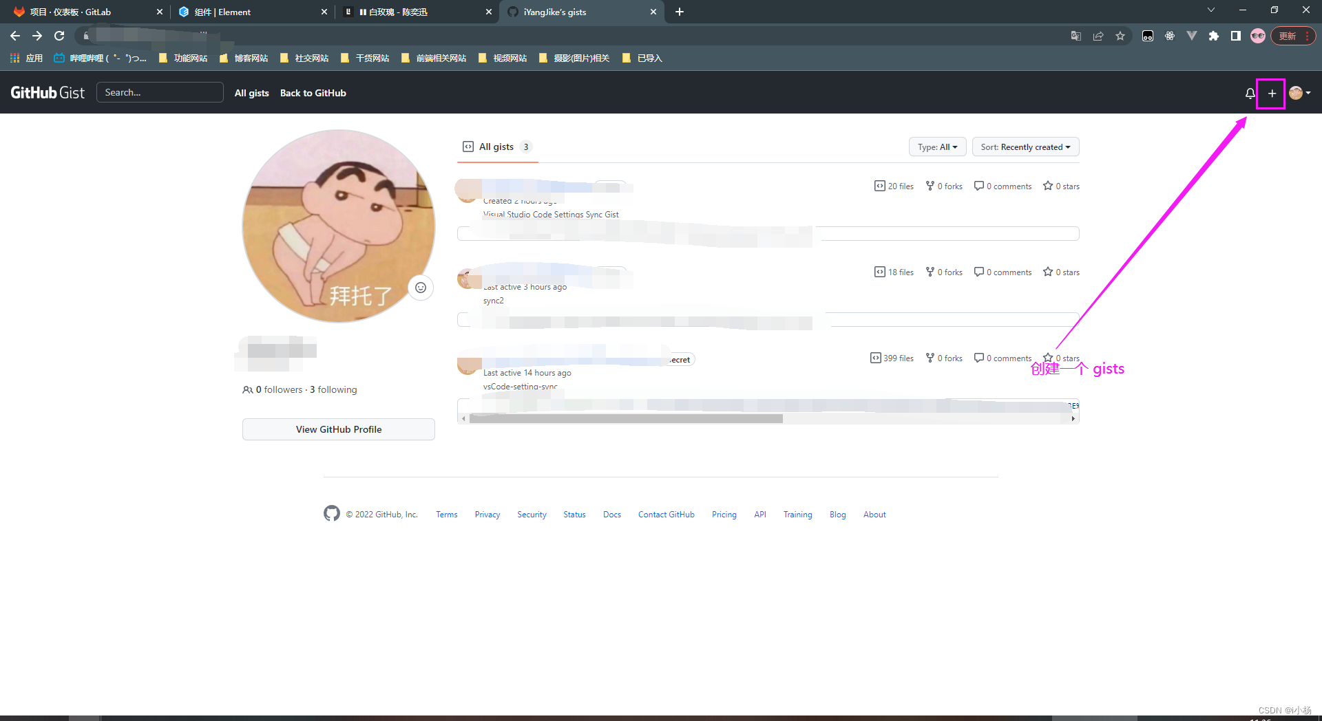The height and width of the screenshot is (721, 1322).
Task: View forks of the 399 files gist
Action: pyautogui.click(x=944, y=358)
